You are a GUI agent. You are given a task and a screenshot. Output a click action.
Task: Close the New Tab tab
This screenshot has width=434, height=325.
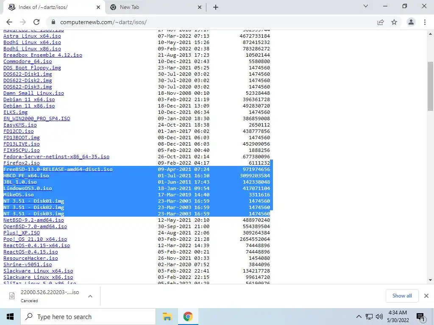coord(200,7)
